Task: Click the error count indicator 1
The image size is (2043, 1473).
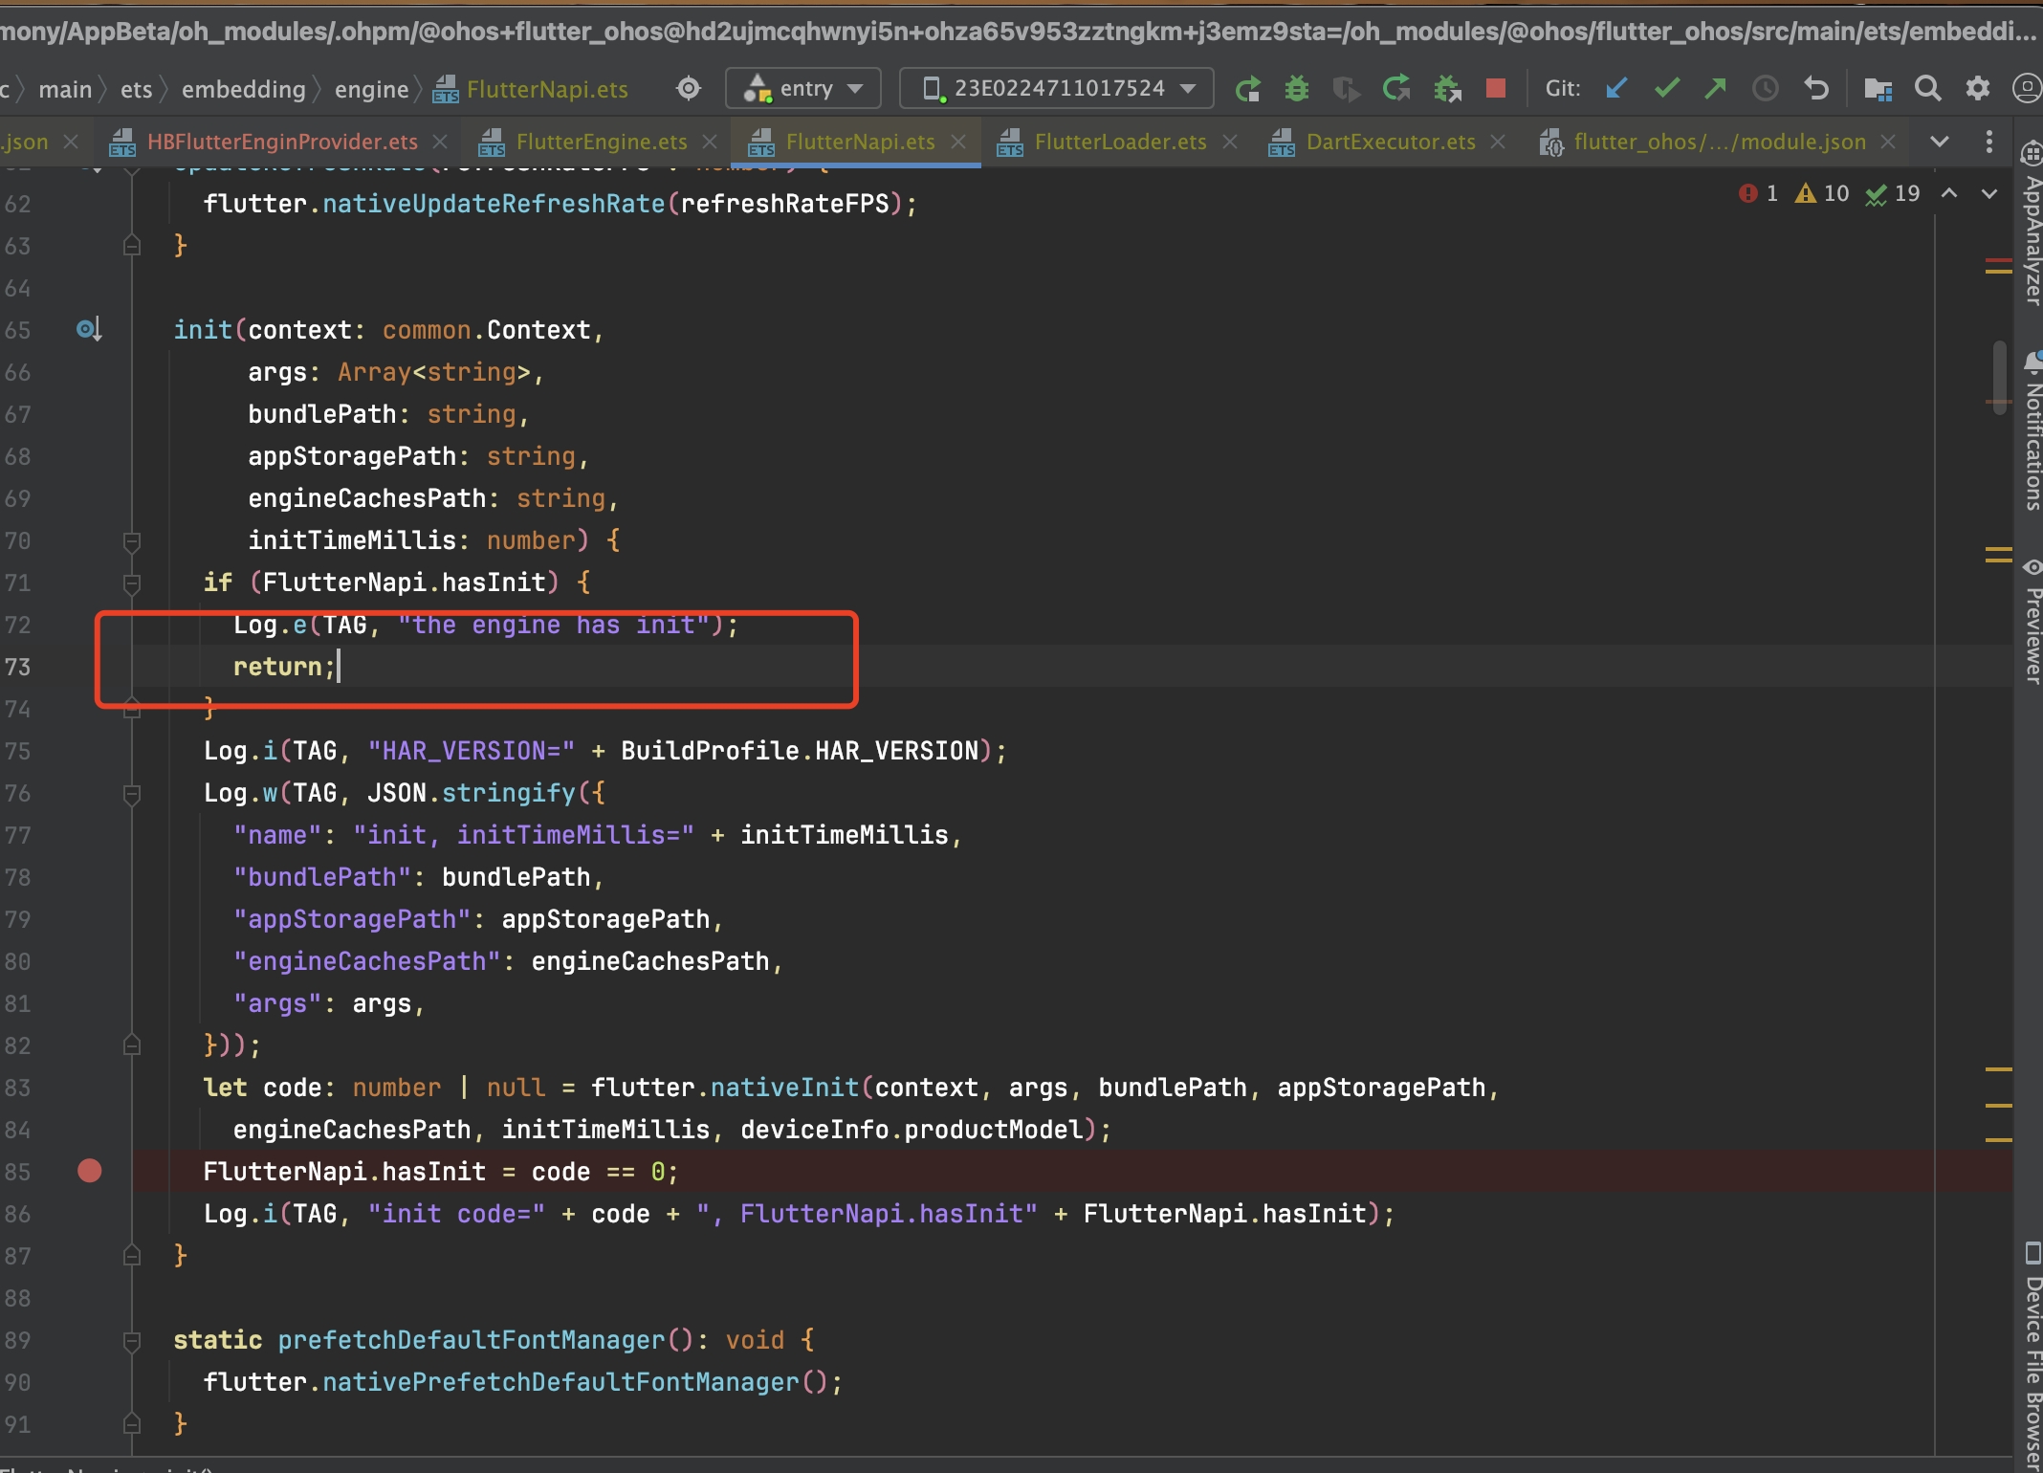Action: (x=1758, y=194)
